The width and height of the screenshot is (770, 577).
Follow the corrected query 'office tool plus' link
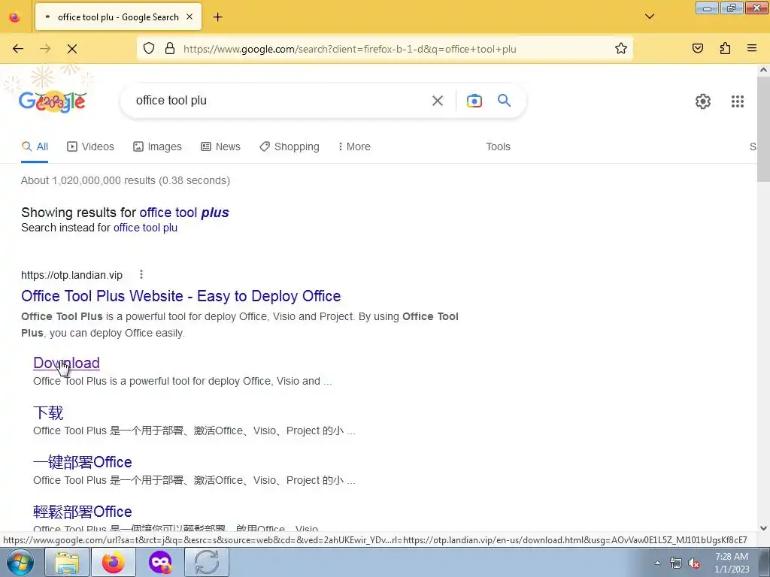184,213
